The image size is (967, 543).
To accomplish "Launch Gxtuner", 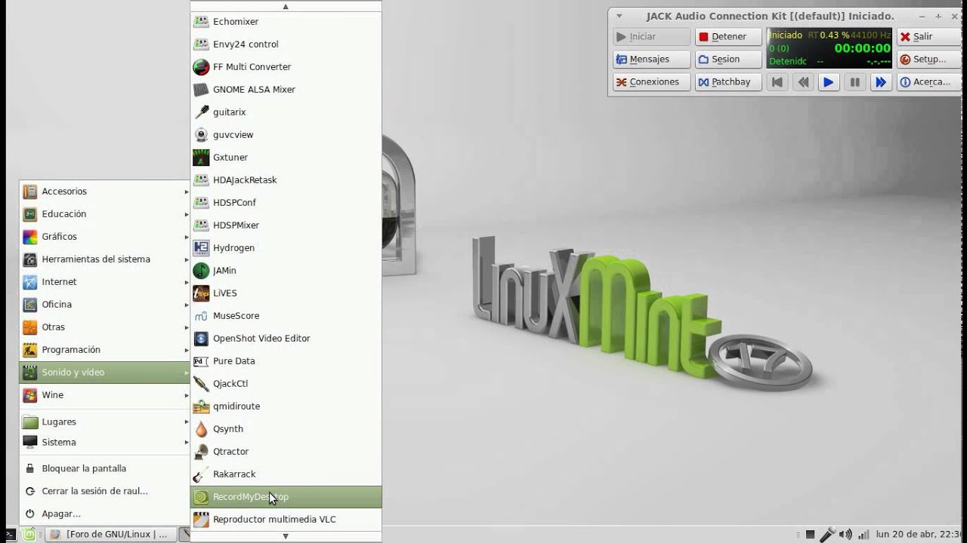I will [x=286, y=158].
